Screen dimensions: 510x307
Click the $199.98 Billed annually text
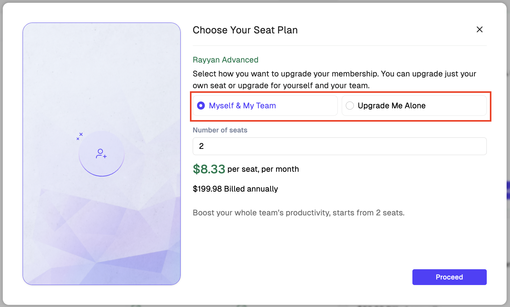pos(235,189)
